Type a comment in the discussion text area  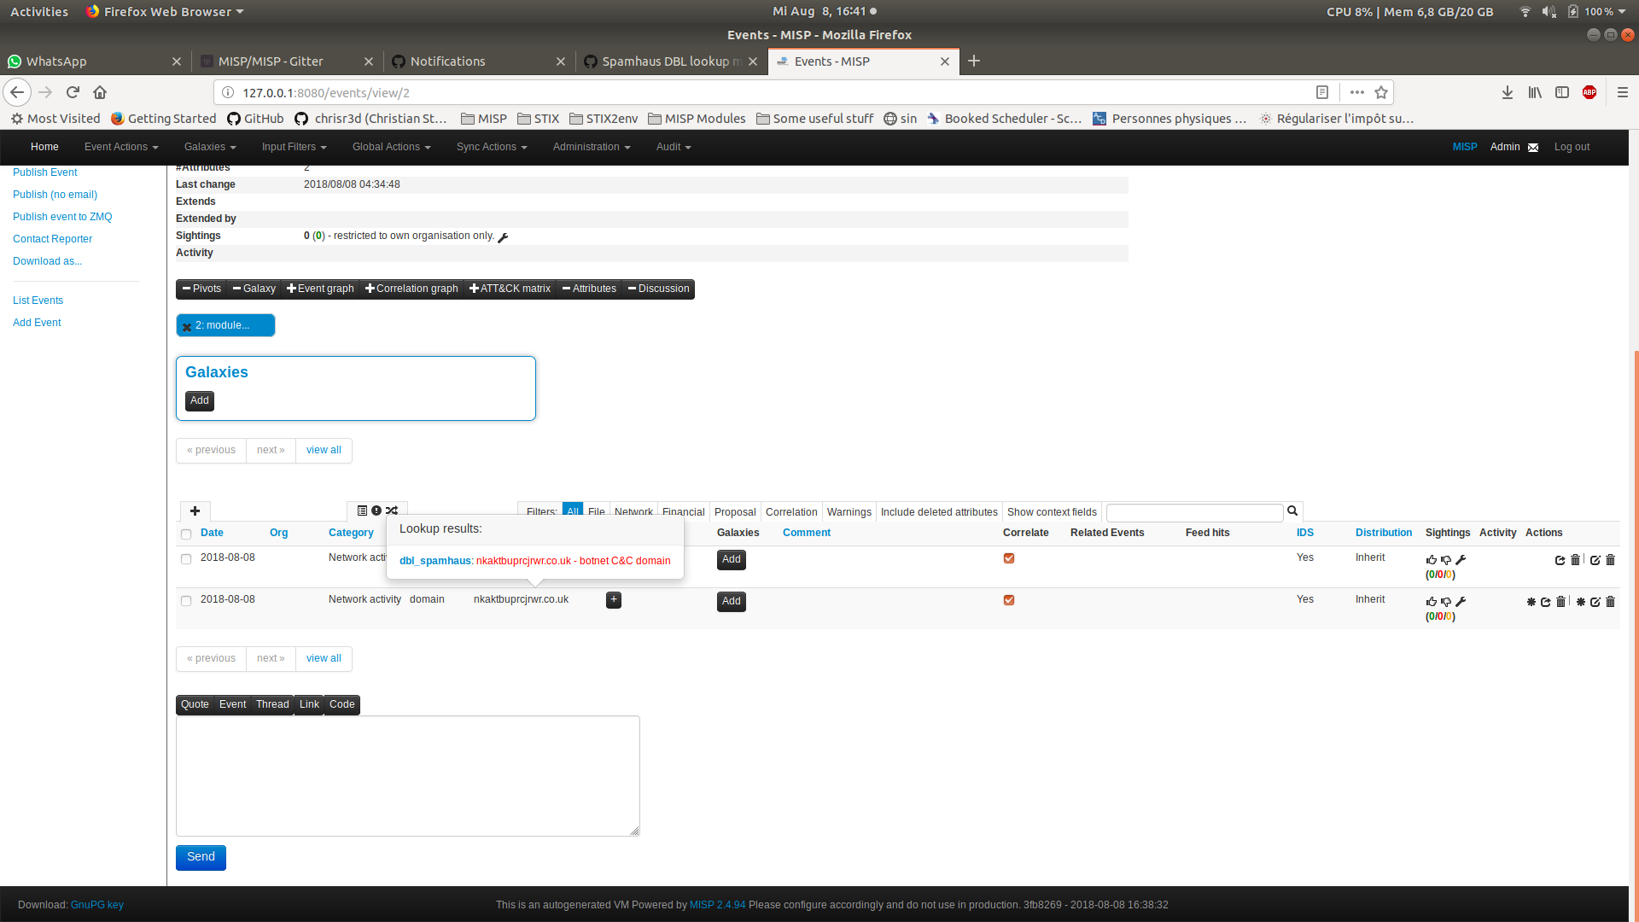coord(407,775)
